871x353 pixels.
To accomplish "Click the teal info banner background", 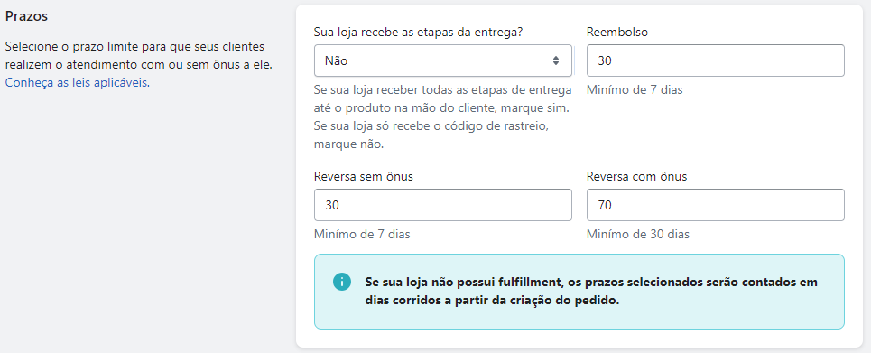I will click(579, 292).
